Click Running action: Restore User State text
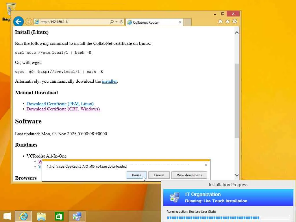The width and height of the screenshot is (296, 222). [x=191, y=212]
